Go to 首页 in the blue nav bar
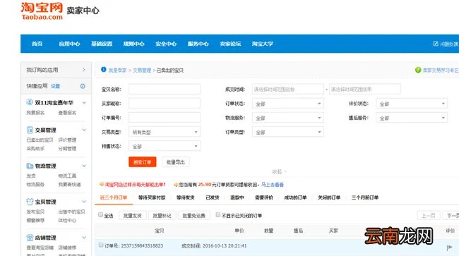Screen dimensions: 459x256 [37, 44]
